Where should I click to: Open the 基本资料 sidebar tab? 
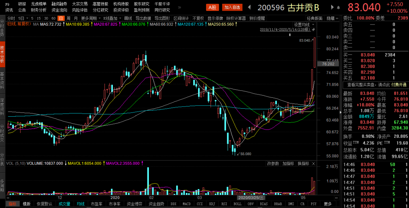coord(2,81)
